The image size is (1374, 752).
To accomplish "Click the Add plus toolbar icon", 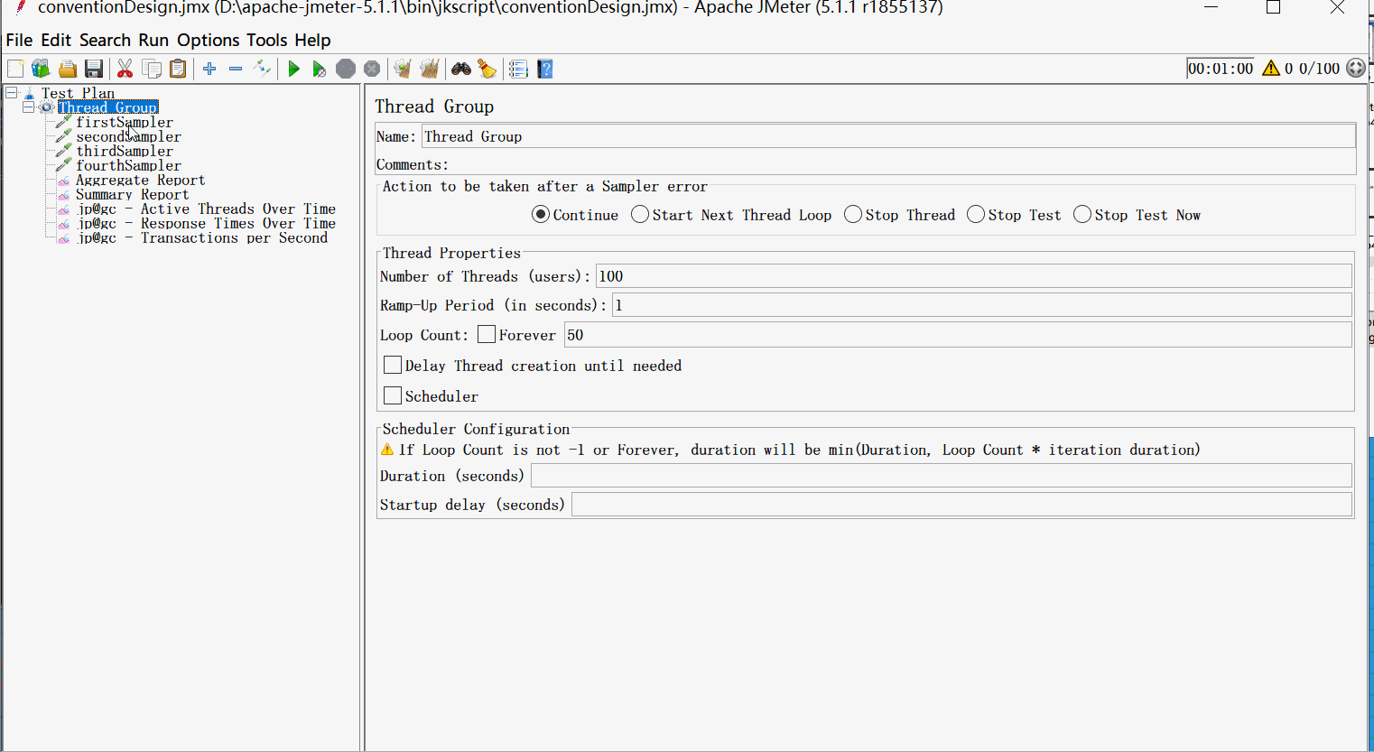I will [209, 70].
